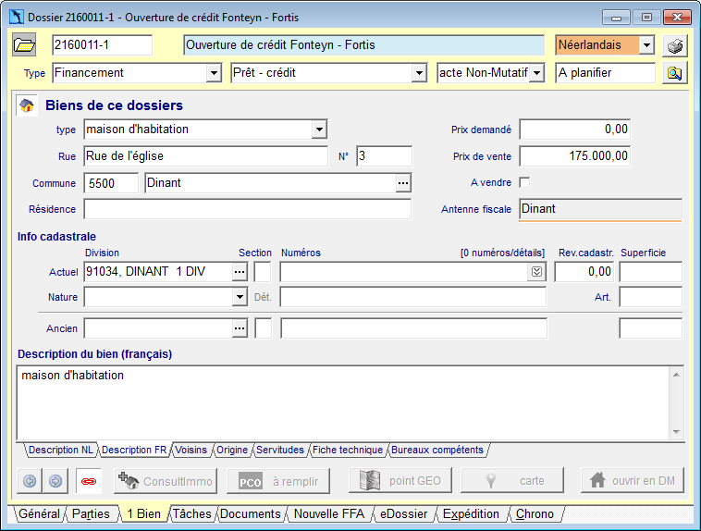701x531 pixels.
Task: Open Commune lookup ellipsis button
Action: point(403,183)
